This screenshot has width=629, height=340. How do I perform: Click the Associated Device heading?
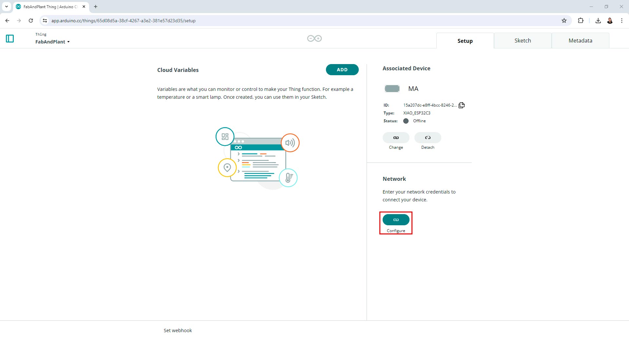coord(406,68)
